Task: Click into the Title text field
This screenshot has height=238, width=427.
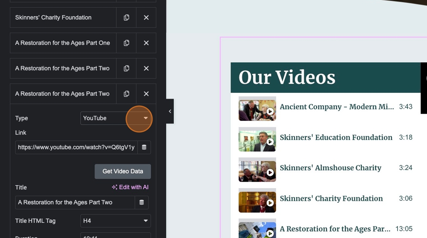Action: (75, 202)
